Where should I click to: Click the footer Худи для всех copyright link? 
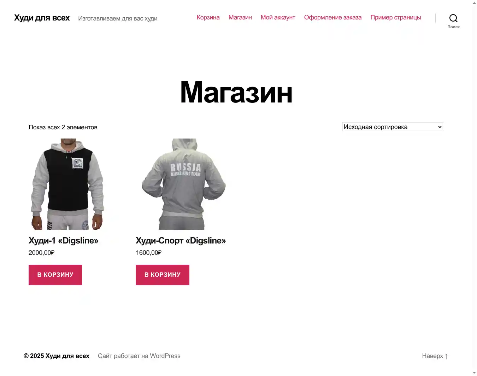click(x=67, y=356)
